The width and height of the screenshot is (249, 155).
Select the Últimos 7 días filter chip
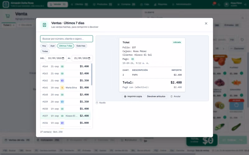[66, 46]
